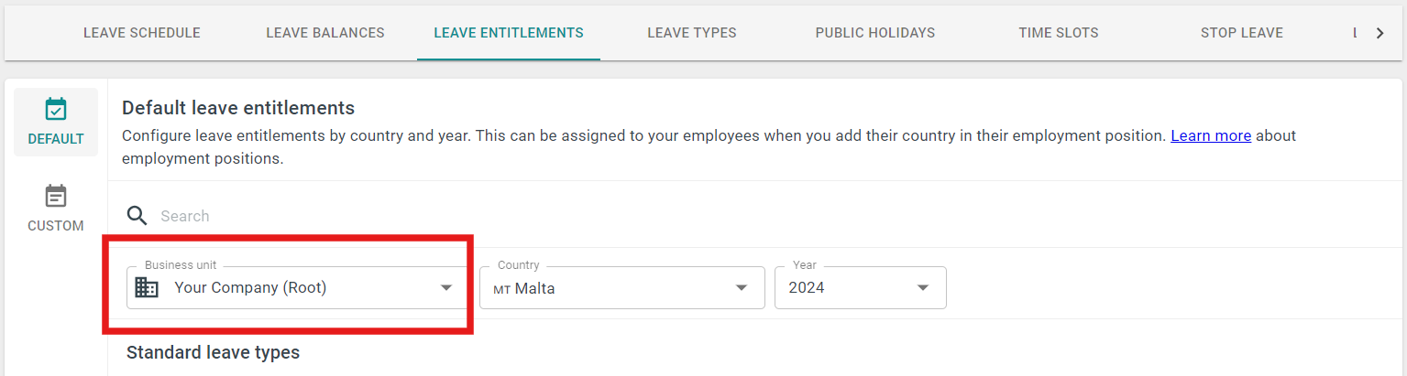
Task: Switch to the Leave Schedule tab
Action: (142, 33)
